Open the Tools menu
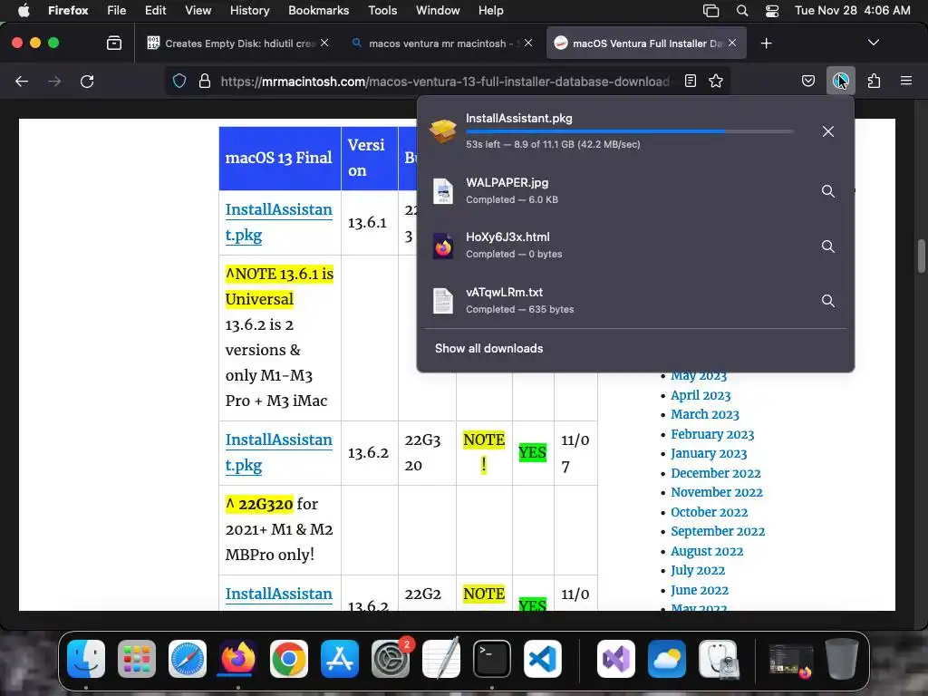The image size is (928, 696). pos(382,11)
